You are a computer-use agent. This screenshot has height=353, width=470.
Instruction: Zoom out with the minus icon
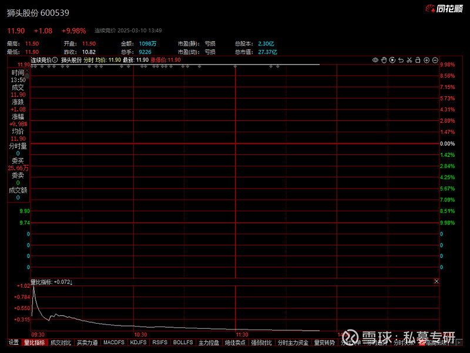coord(435,60)
